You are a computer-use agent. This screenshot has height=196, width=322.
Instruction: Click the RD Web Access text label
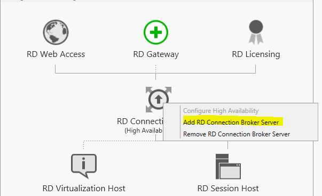point(56,54)
